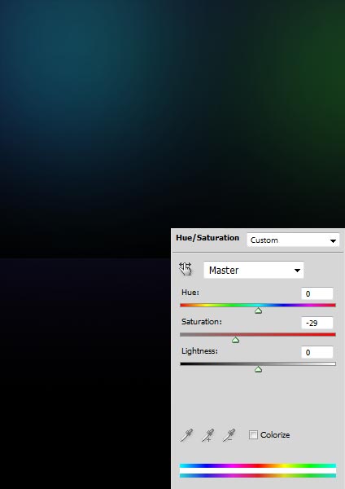345x489 pixels.
Task: Click the top color spectrum bar
Action: (x=258, y=465)
